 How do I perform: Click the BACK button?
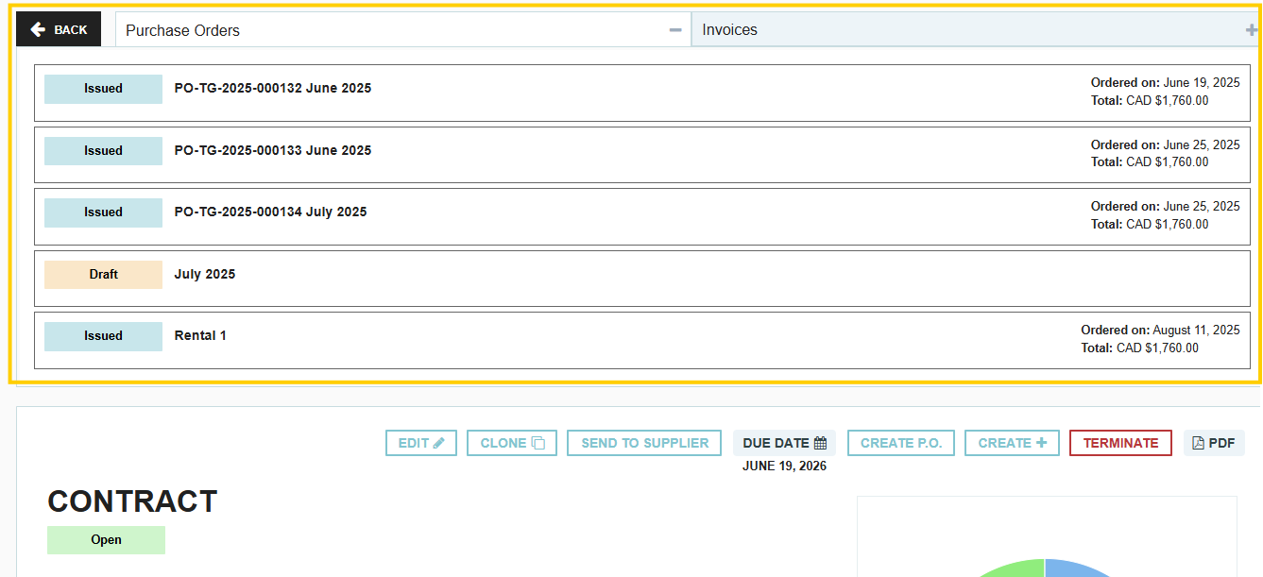(x=59, y=30)
